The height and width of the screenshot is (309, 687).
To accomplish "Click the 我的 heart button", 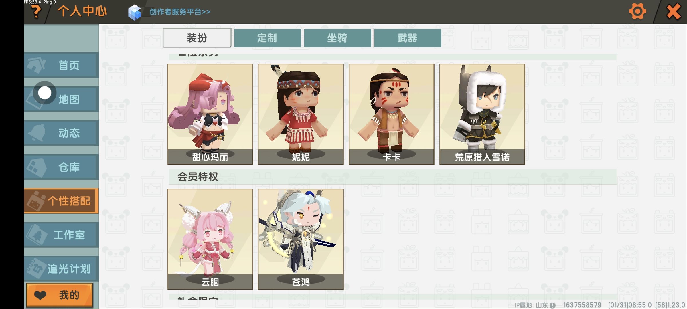I will click(x=60, y=295).
